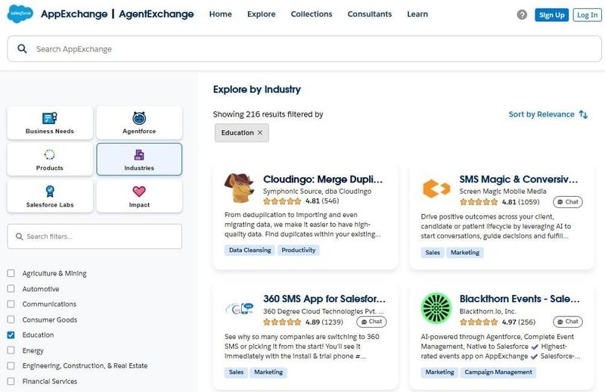Check Engineering, Construction, & Real Estate filter
Screen dimensions: 605x392
(x=11, y=366)
